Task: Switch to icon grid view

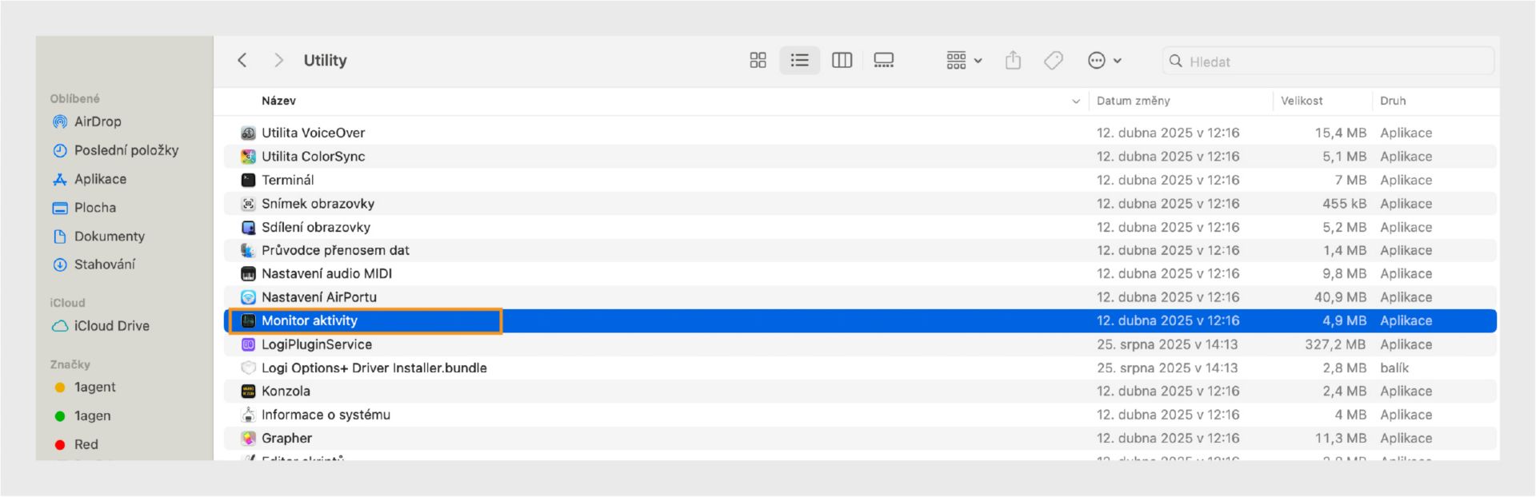Action: [x=758, y=61]
